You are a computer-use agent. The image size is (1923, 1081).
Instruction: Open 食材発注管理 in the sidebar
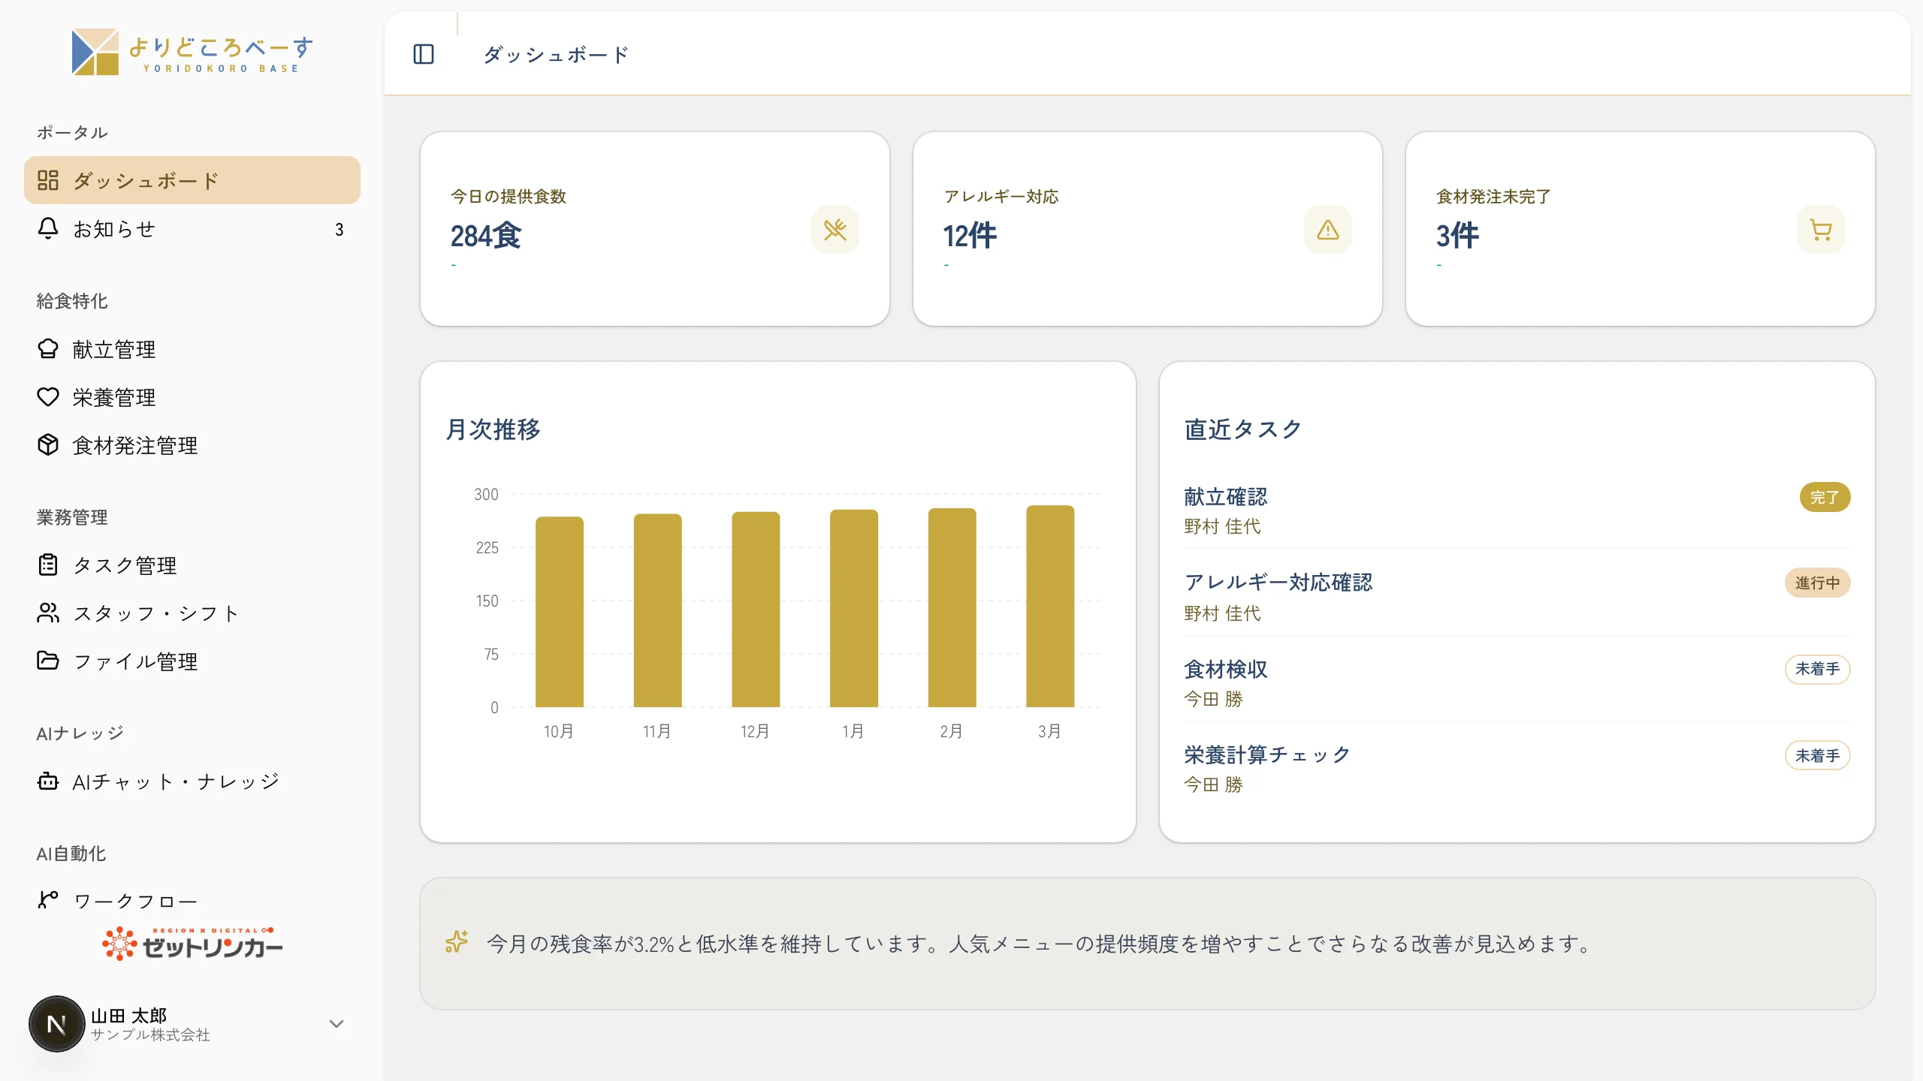point(192,445)
